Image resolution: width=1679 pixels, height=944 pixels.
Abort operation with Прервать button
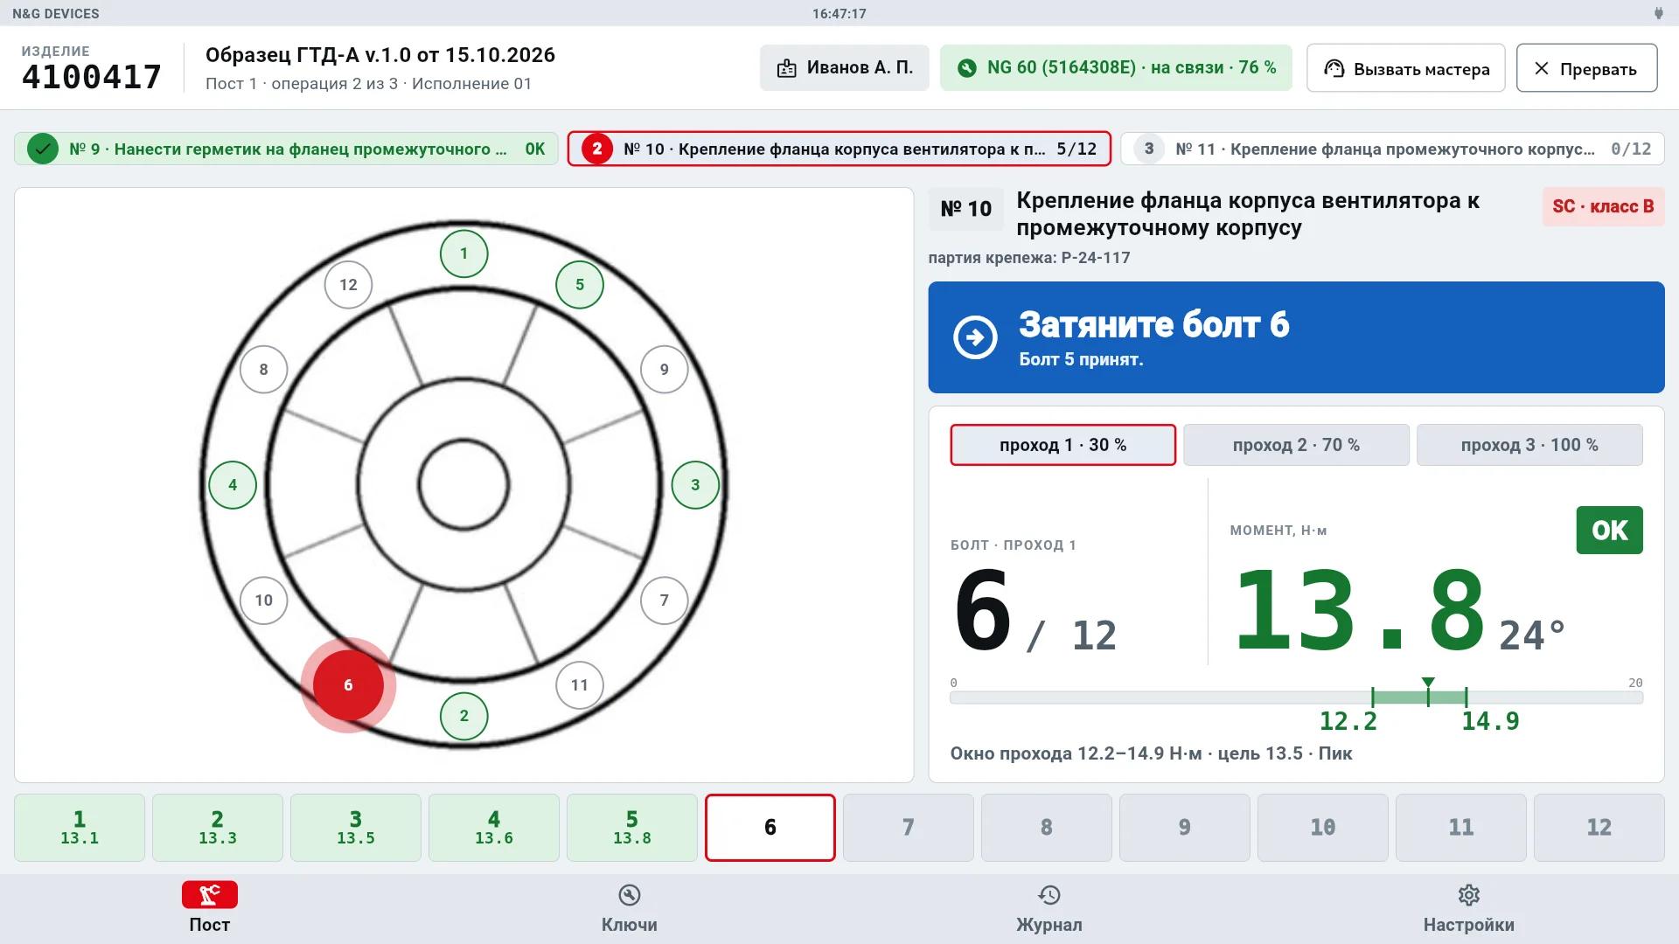coord(1586,68)
